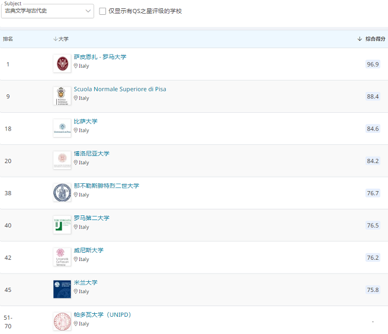Click the Sapienza Rome university logo
Screen dimensions: 388x334
pyautogui.click(x=62, y=63)
